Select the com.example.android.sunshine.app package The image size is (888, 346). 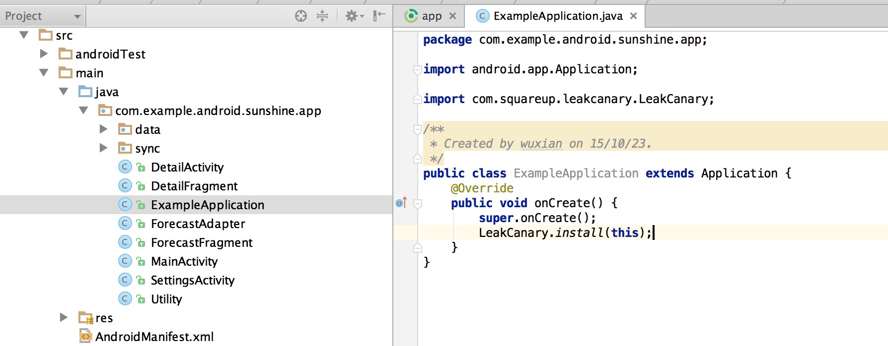pos(218,111)
